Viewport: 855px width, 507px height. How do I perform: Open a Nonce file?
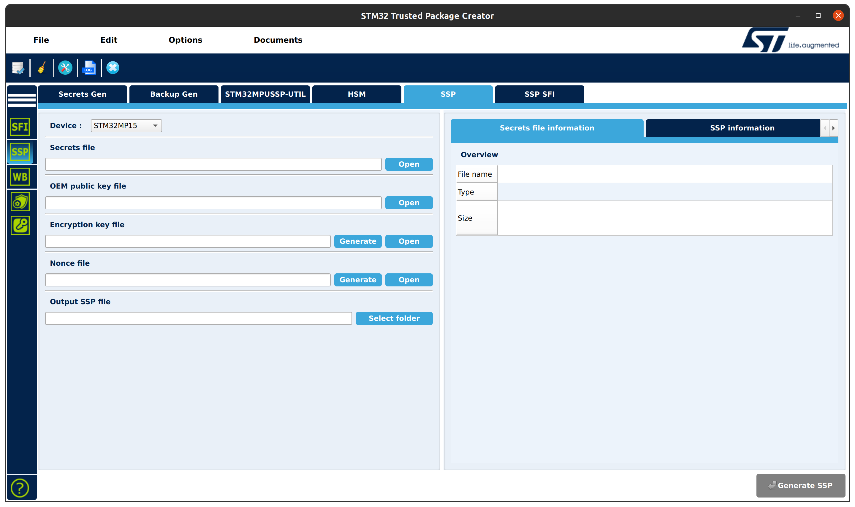pyautogui.click(x=409, y=280)
